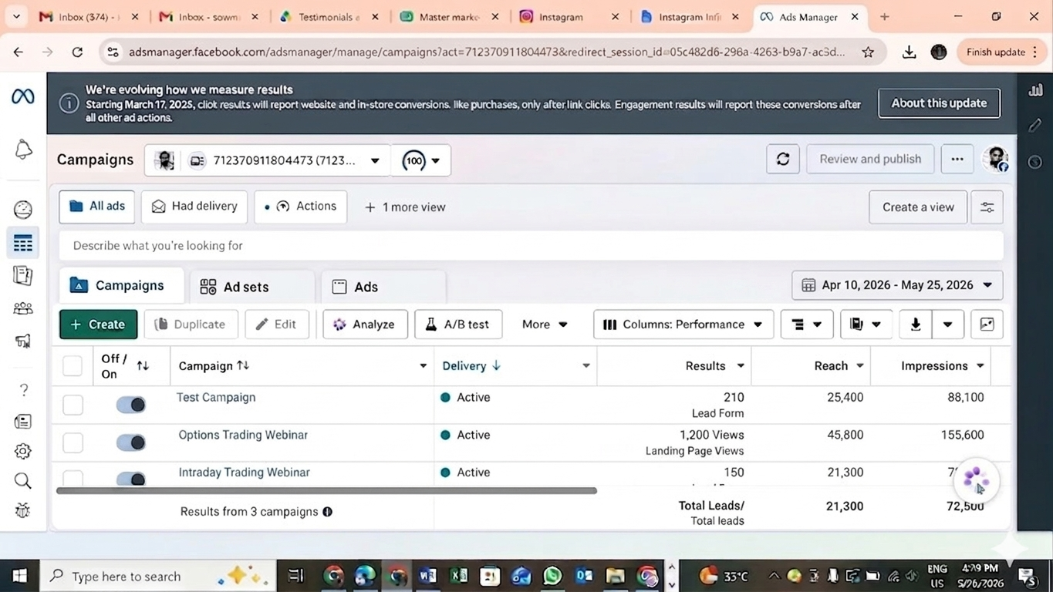Screen dimensions: 1053x592
Task: Open the Help question mark icon
Action: click(x=23, y=390)
